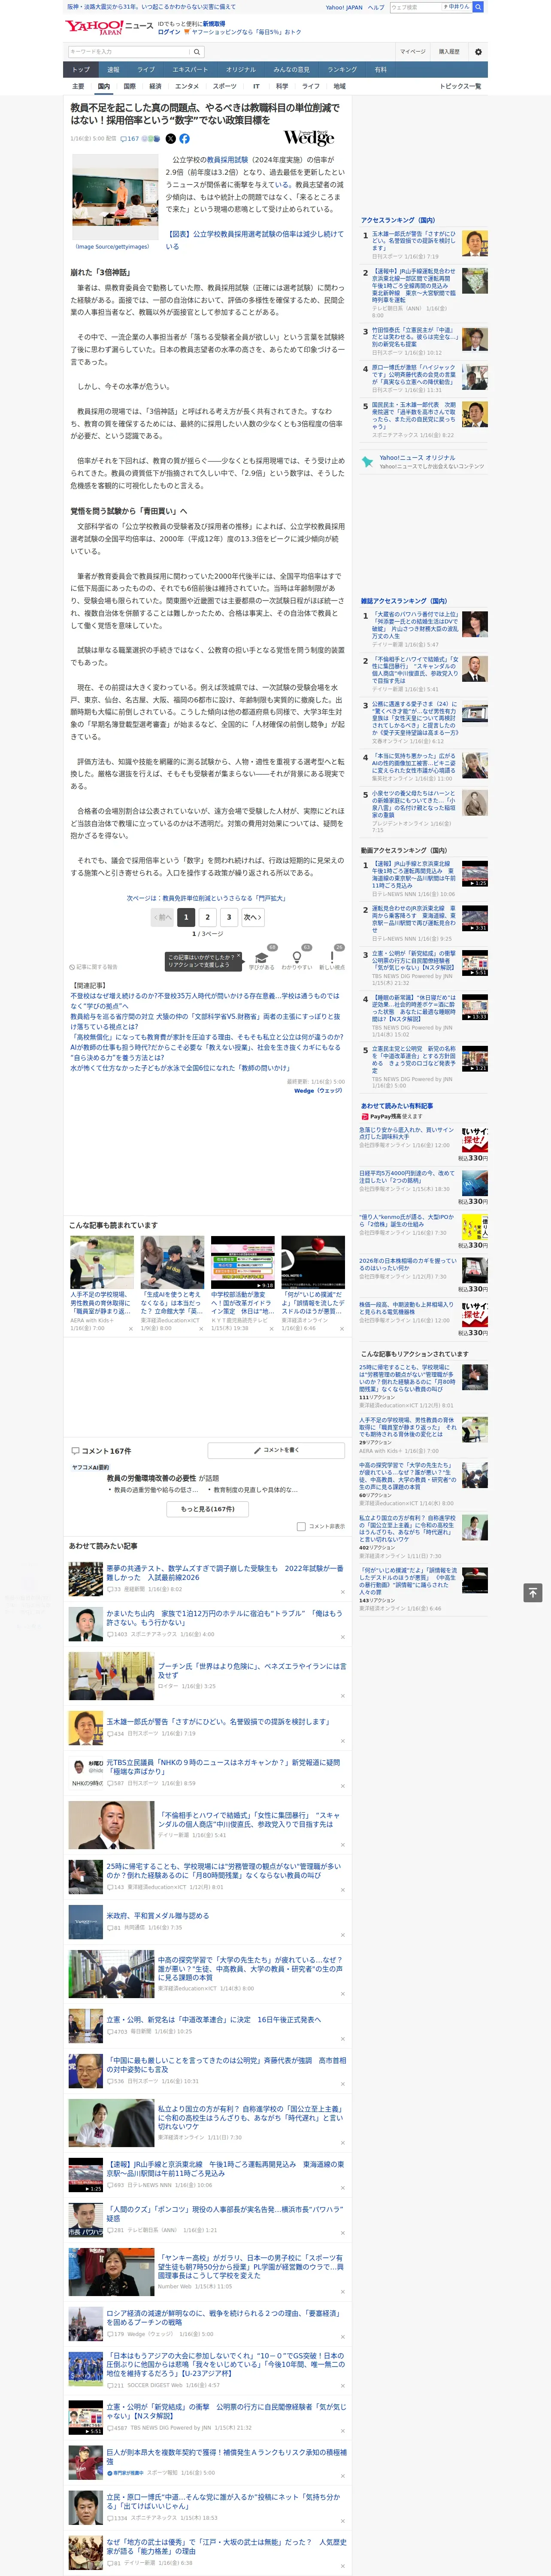Open ranking item 3 竹田恒泰氏
The image size is (551, 2576).
click(414, 337)
